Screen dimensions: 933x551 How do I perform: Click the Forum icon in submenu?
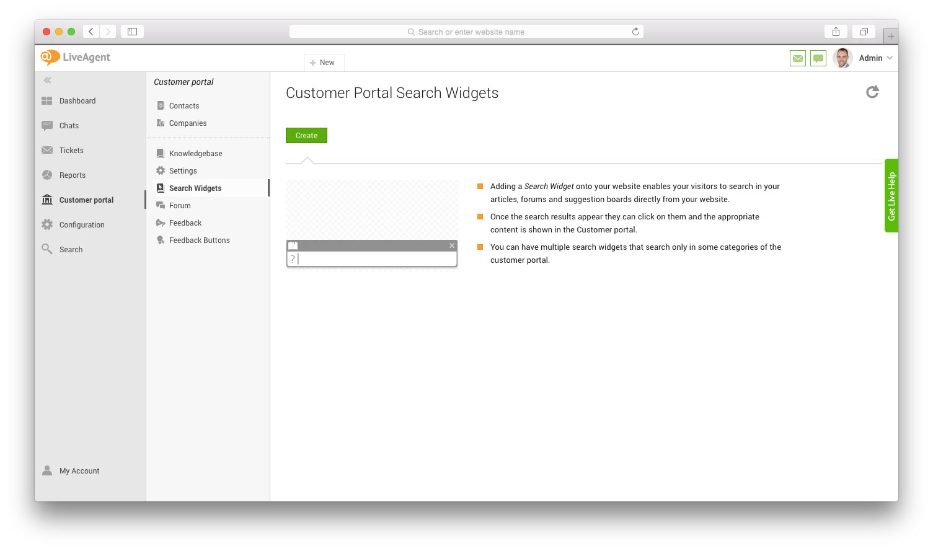click(x=161, y=205)
